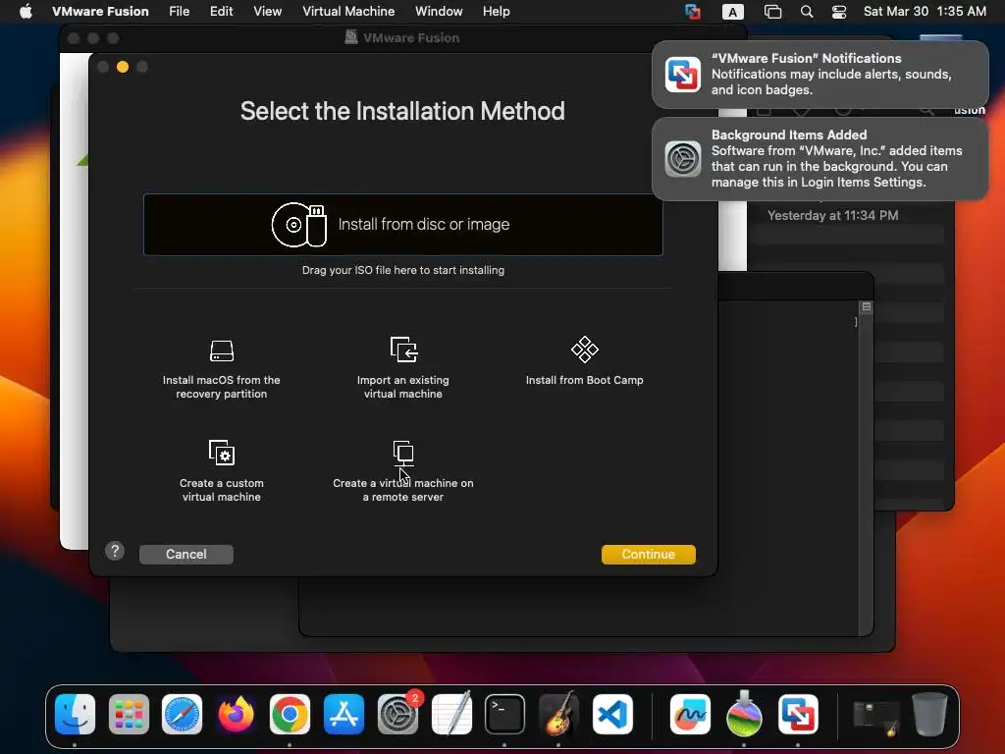The image size is (1005, 754).
Task: Select Create a custom virtual machine
Action: pos(221,470)
